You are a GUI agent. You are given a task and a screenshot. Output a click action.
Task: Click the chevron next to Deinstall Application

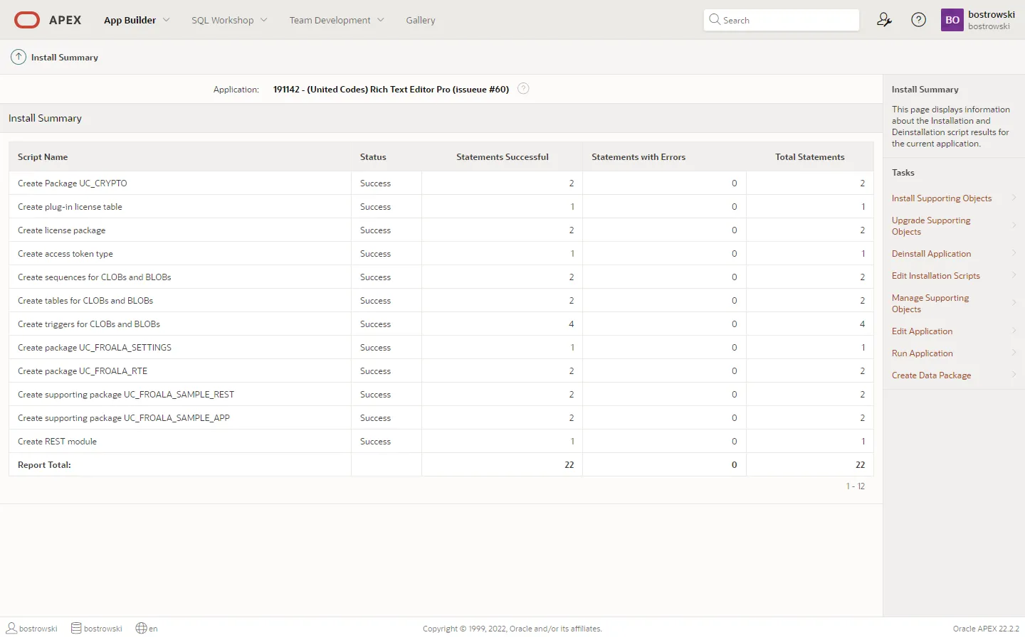tap(1014, 253)
